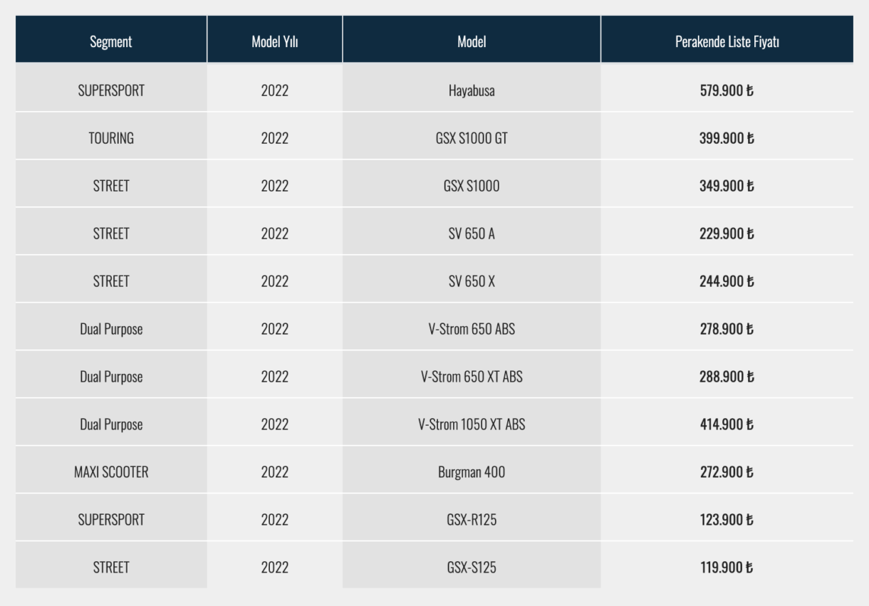Select the GSX S1000 GT model cell
Screen dimensions: 869x606
point(472,139)
